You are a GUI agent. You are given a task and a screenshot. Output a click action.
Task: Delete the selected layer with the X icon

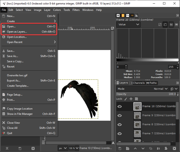[x=174, y=148]
